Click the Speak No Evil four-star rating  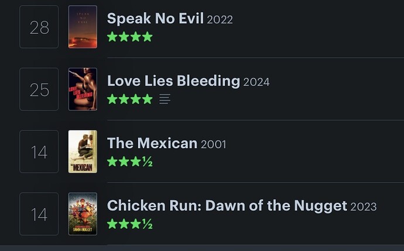click(x=130, y=37)
